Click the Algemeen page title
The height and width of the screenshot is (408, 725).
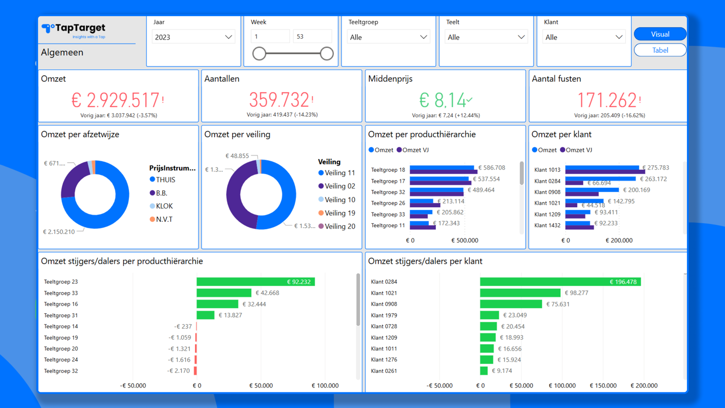[62, 52]
